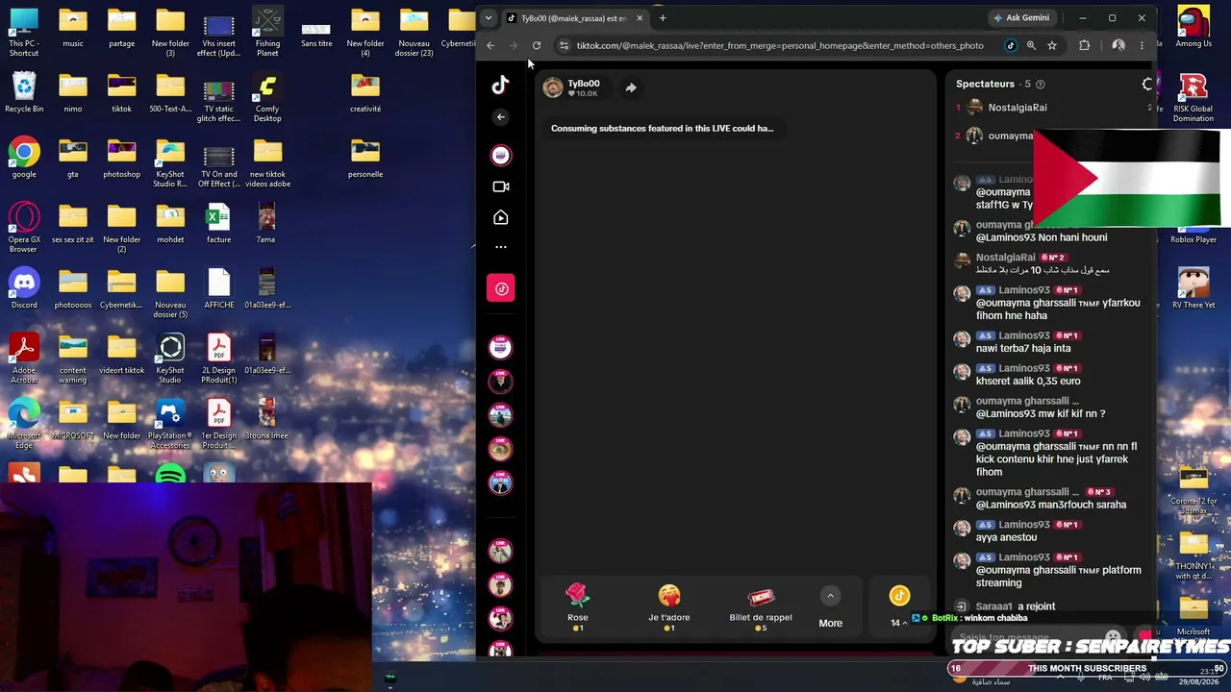Image resolution: width=1231 pixels, height=692 pixels.
Task: Open a new browser tab
Action: click(x=663, y=18)
